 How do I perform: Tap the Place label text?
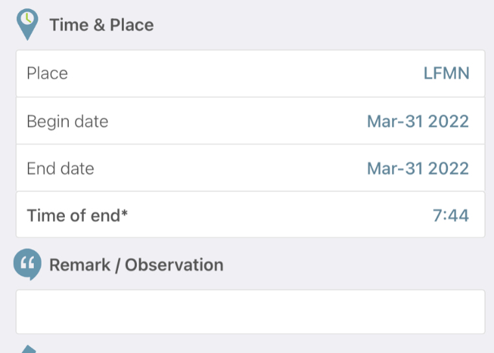47,73
